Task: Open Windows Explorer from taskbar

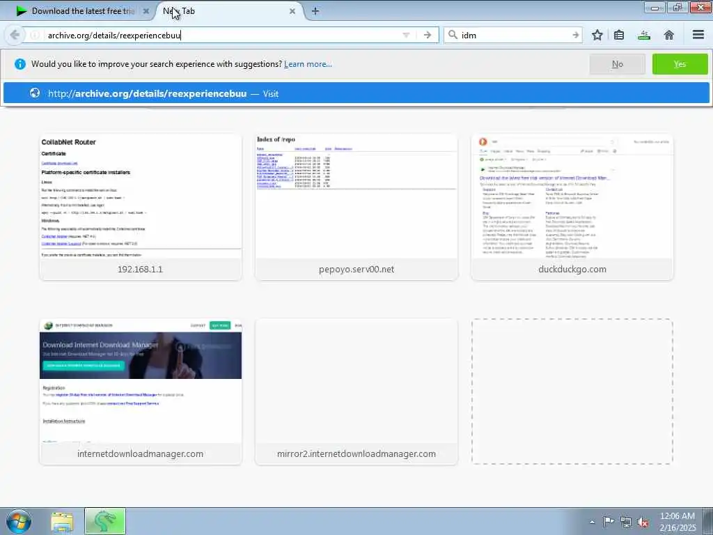Action: pyautogui.click(x=62, y=522)
